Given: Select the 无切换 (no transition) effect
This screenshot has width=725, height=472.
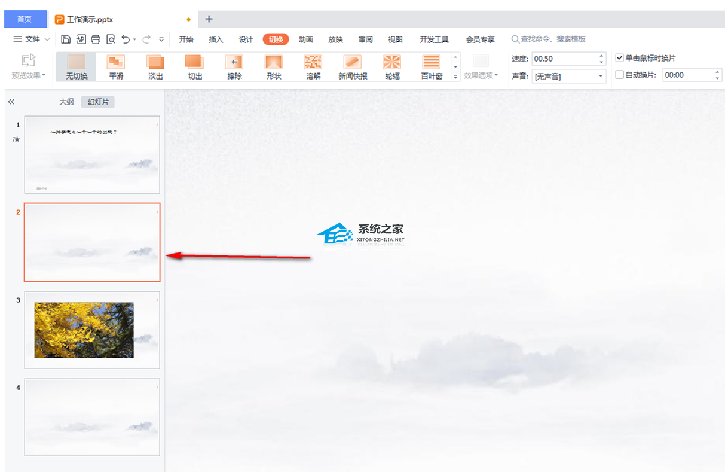Looking at the screenshot, I should [77, 67].
